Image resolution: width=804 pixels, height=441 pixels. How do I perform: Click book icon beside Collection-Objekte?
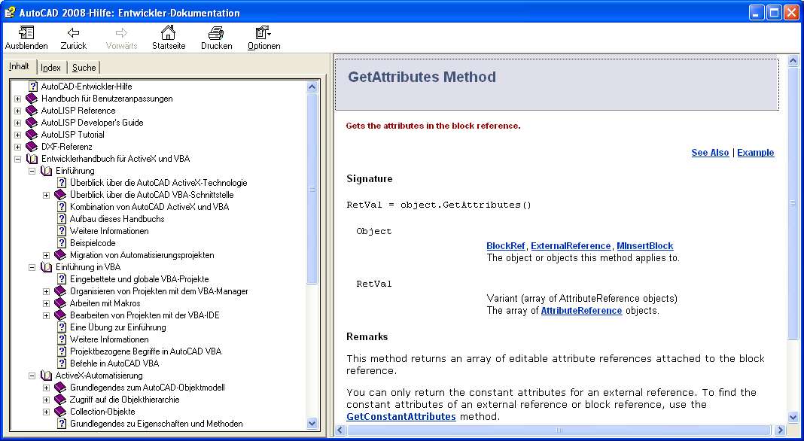[x=60, y=411]
